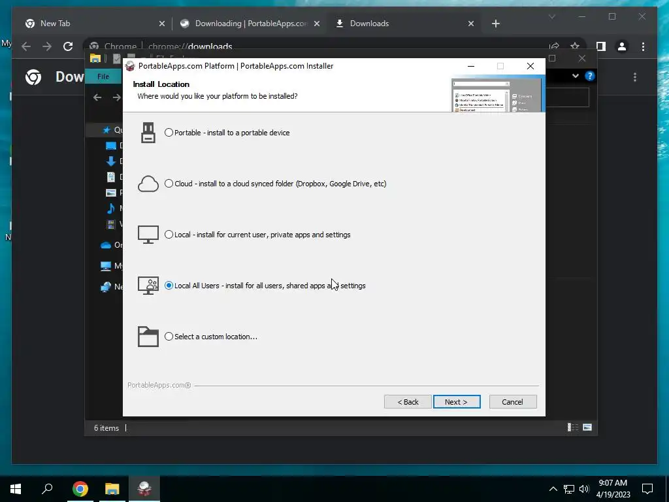Image resolution: width=669 pixels, height=502 pixels.
Task: Reload the Chrome page
Action: point(68,46)
